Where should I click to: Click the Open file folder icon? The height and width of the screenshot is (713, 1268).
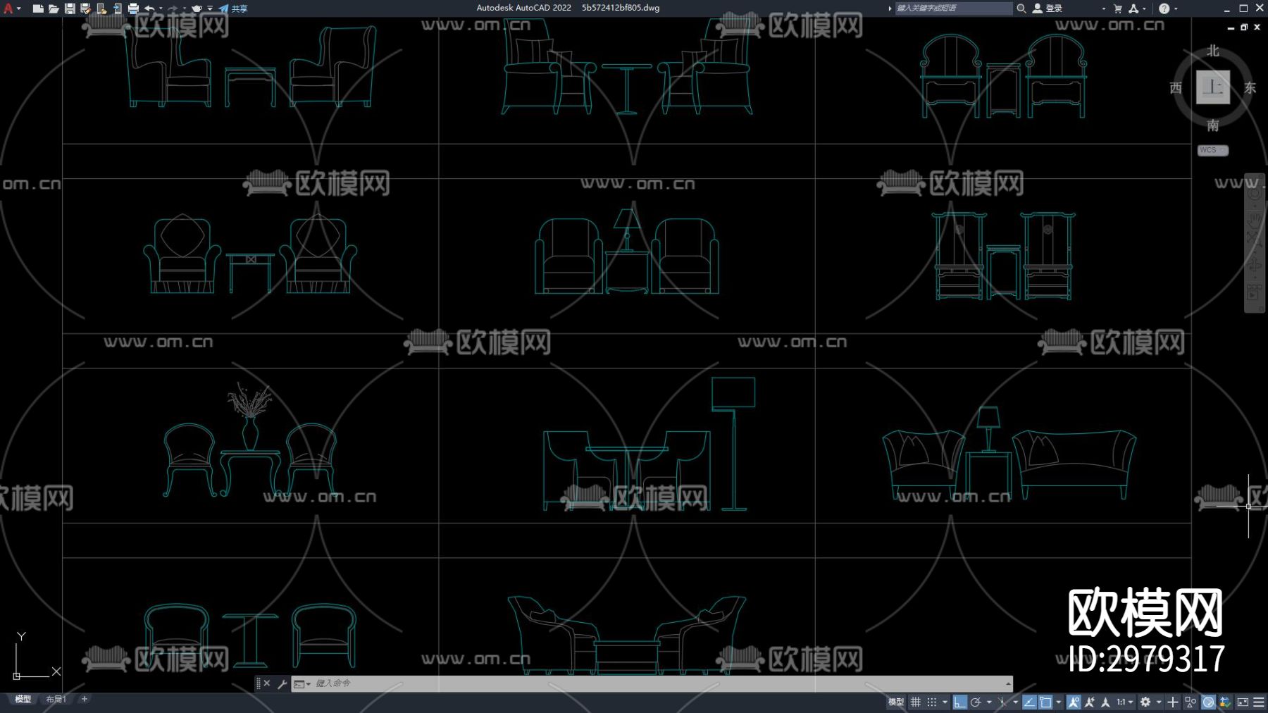click(x=54, y=8)
